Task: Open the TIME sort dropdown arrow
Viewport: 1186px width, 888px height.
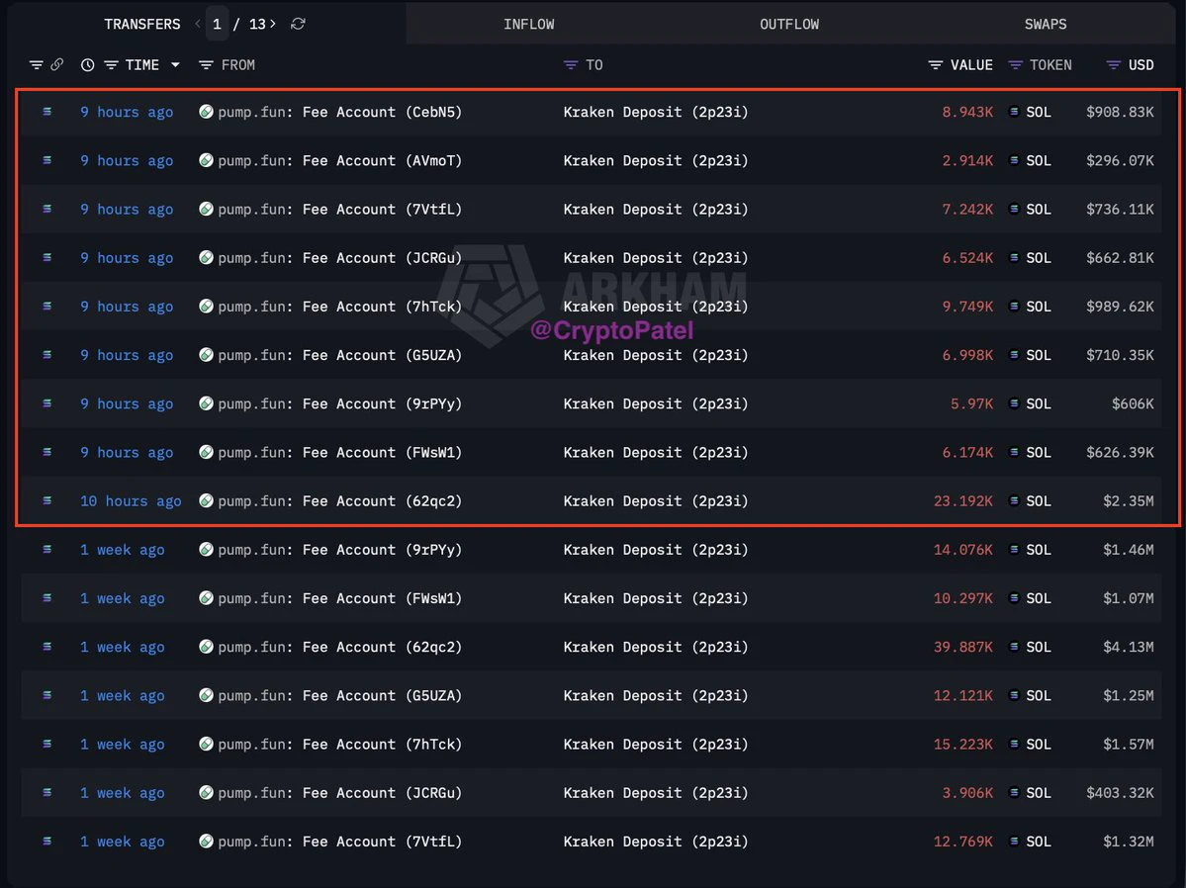Action: point(175,65)
